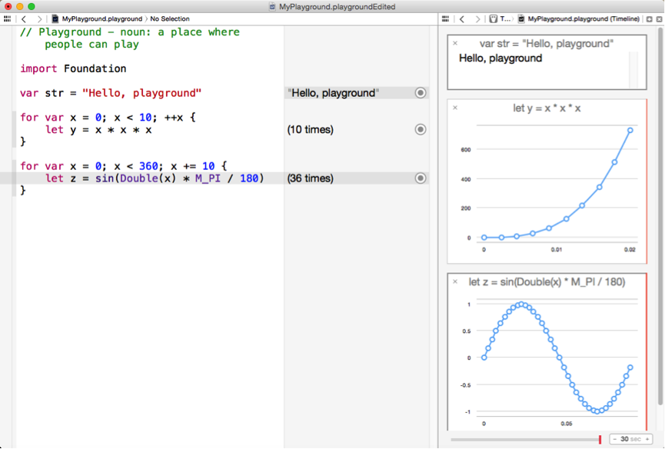Click the "Hello, playground" string literal in code
Image resolution: width=665 pixels, height=449 pixels.
tap(142, 93)
